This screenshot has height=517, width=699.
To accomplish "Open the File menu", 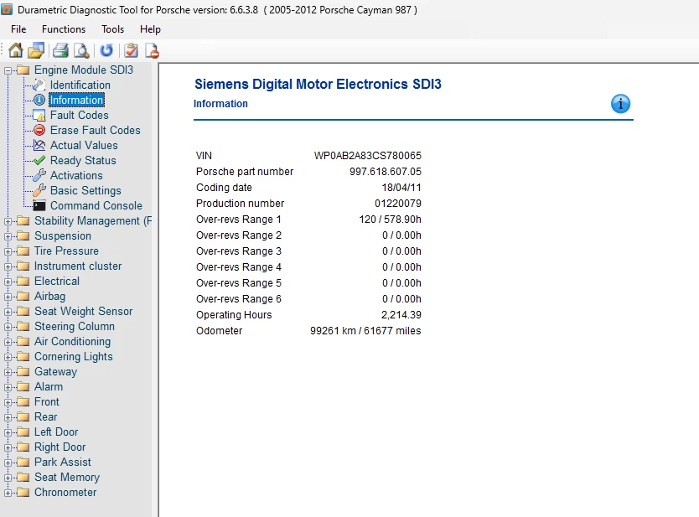I will (18, 29).
